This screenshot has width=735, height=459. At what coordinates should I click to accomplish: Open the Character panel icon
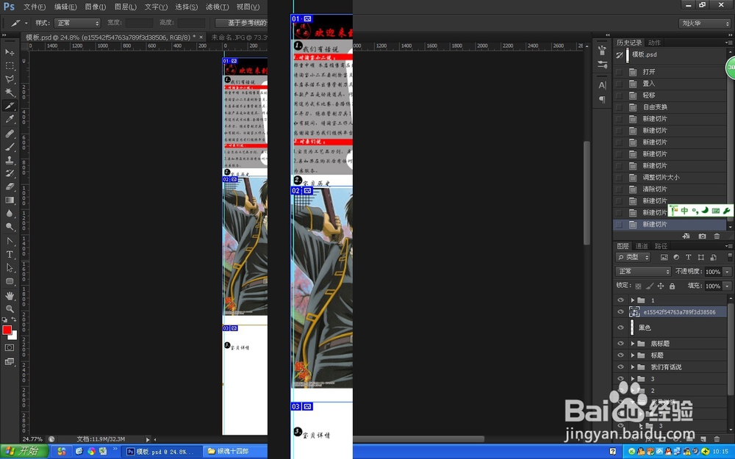click(603, 85)
